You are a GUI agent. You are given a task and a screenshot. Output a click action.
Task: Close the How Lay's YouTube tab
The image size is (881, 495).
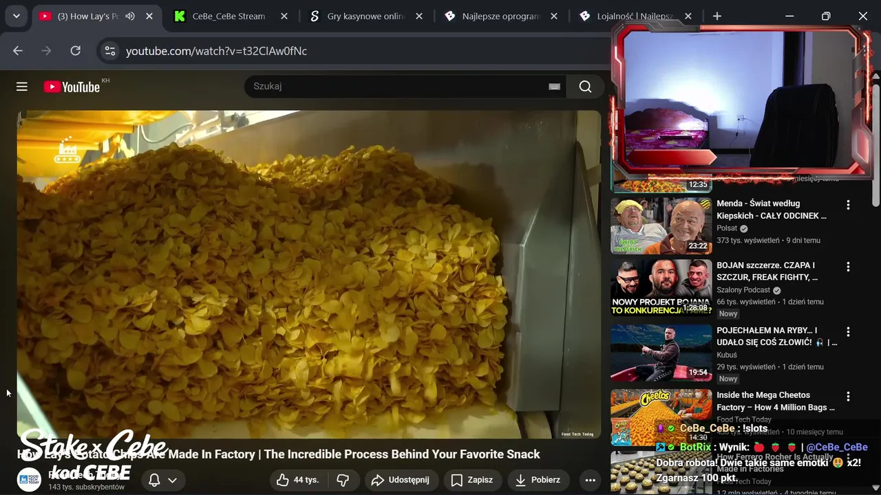click(149, 16)
